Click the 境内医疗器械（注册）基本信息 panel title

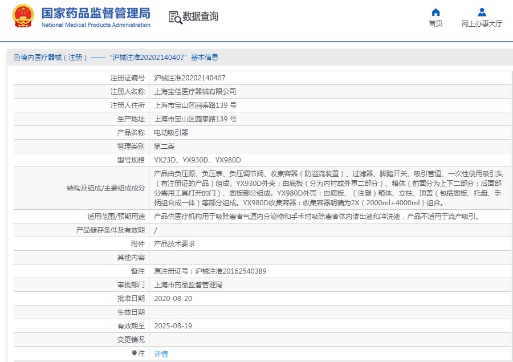tap(120, 58)
